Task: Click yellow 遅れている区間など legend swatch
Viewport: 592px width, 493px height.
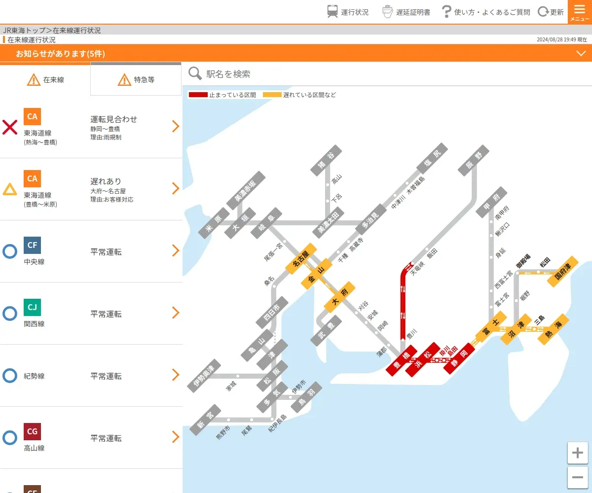Action: point(272,95)
